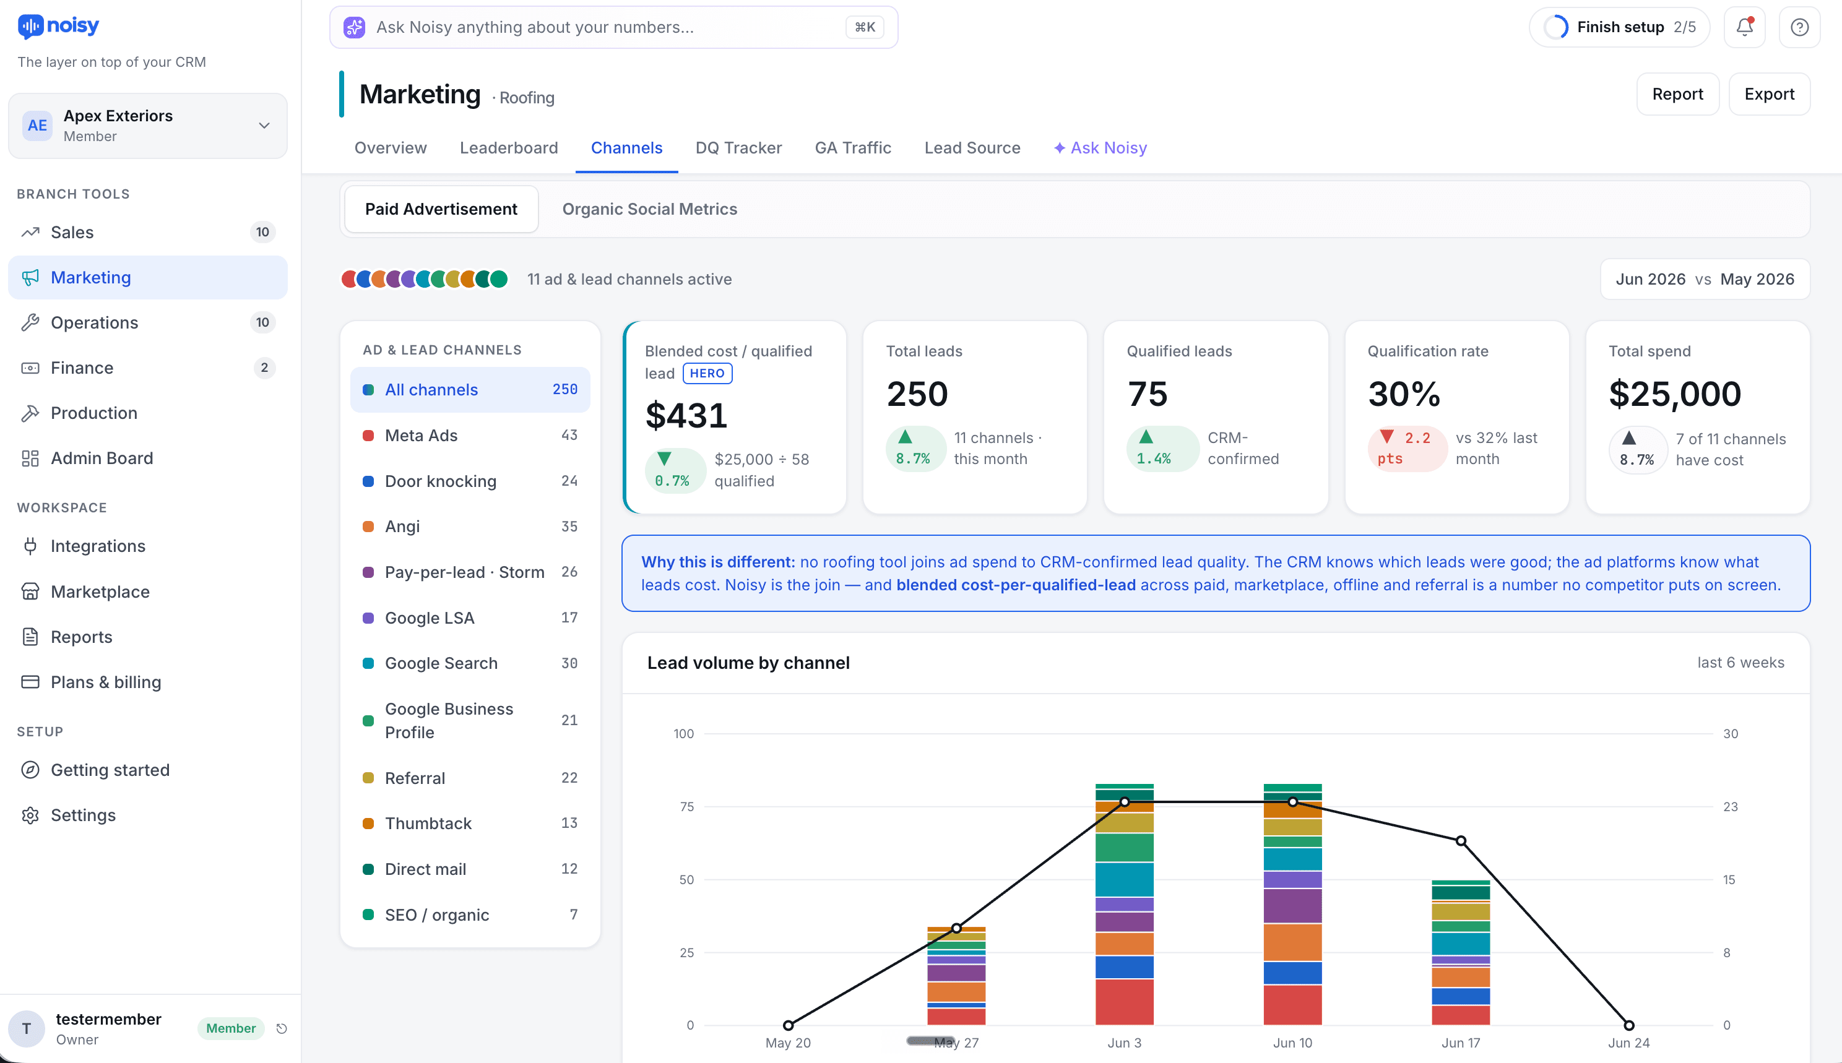
Task: Select Angi channel
Action: pos(470,527)
